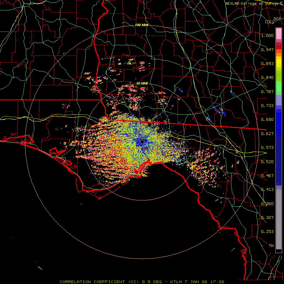This screenshot has height=284, width=284.
Task: Click the 0.413 legend value
Action: (x=267, y=190)
